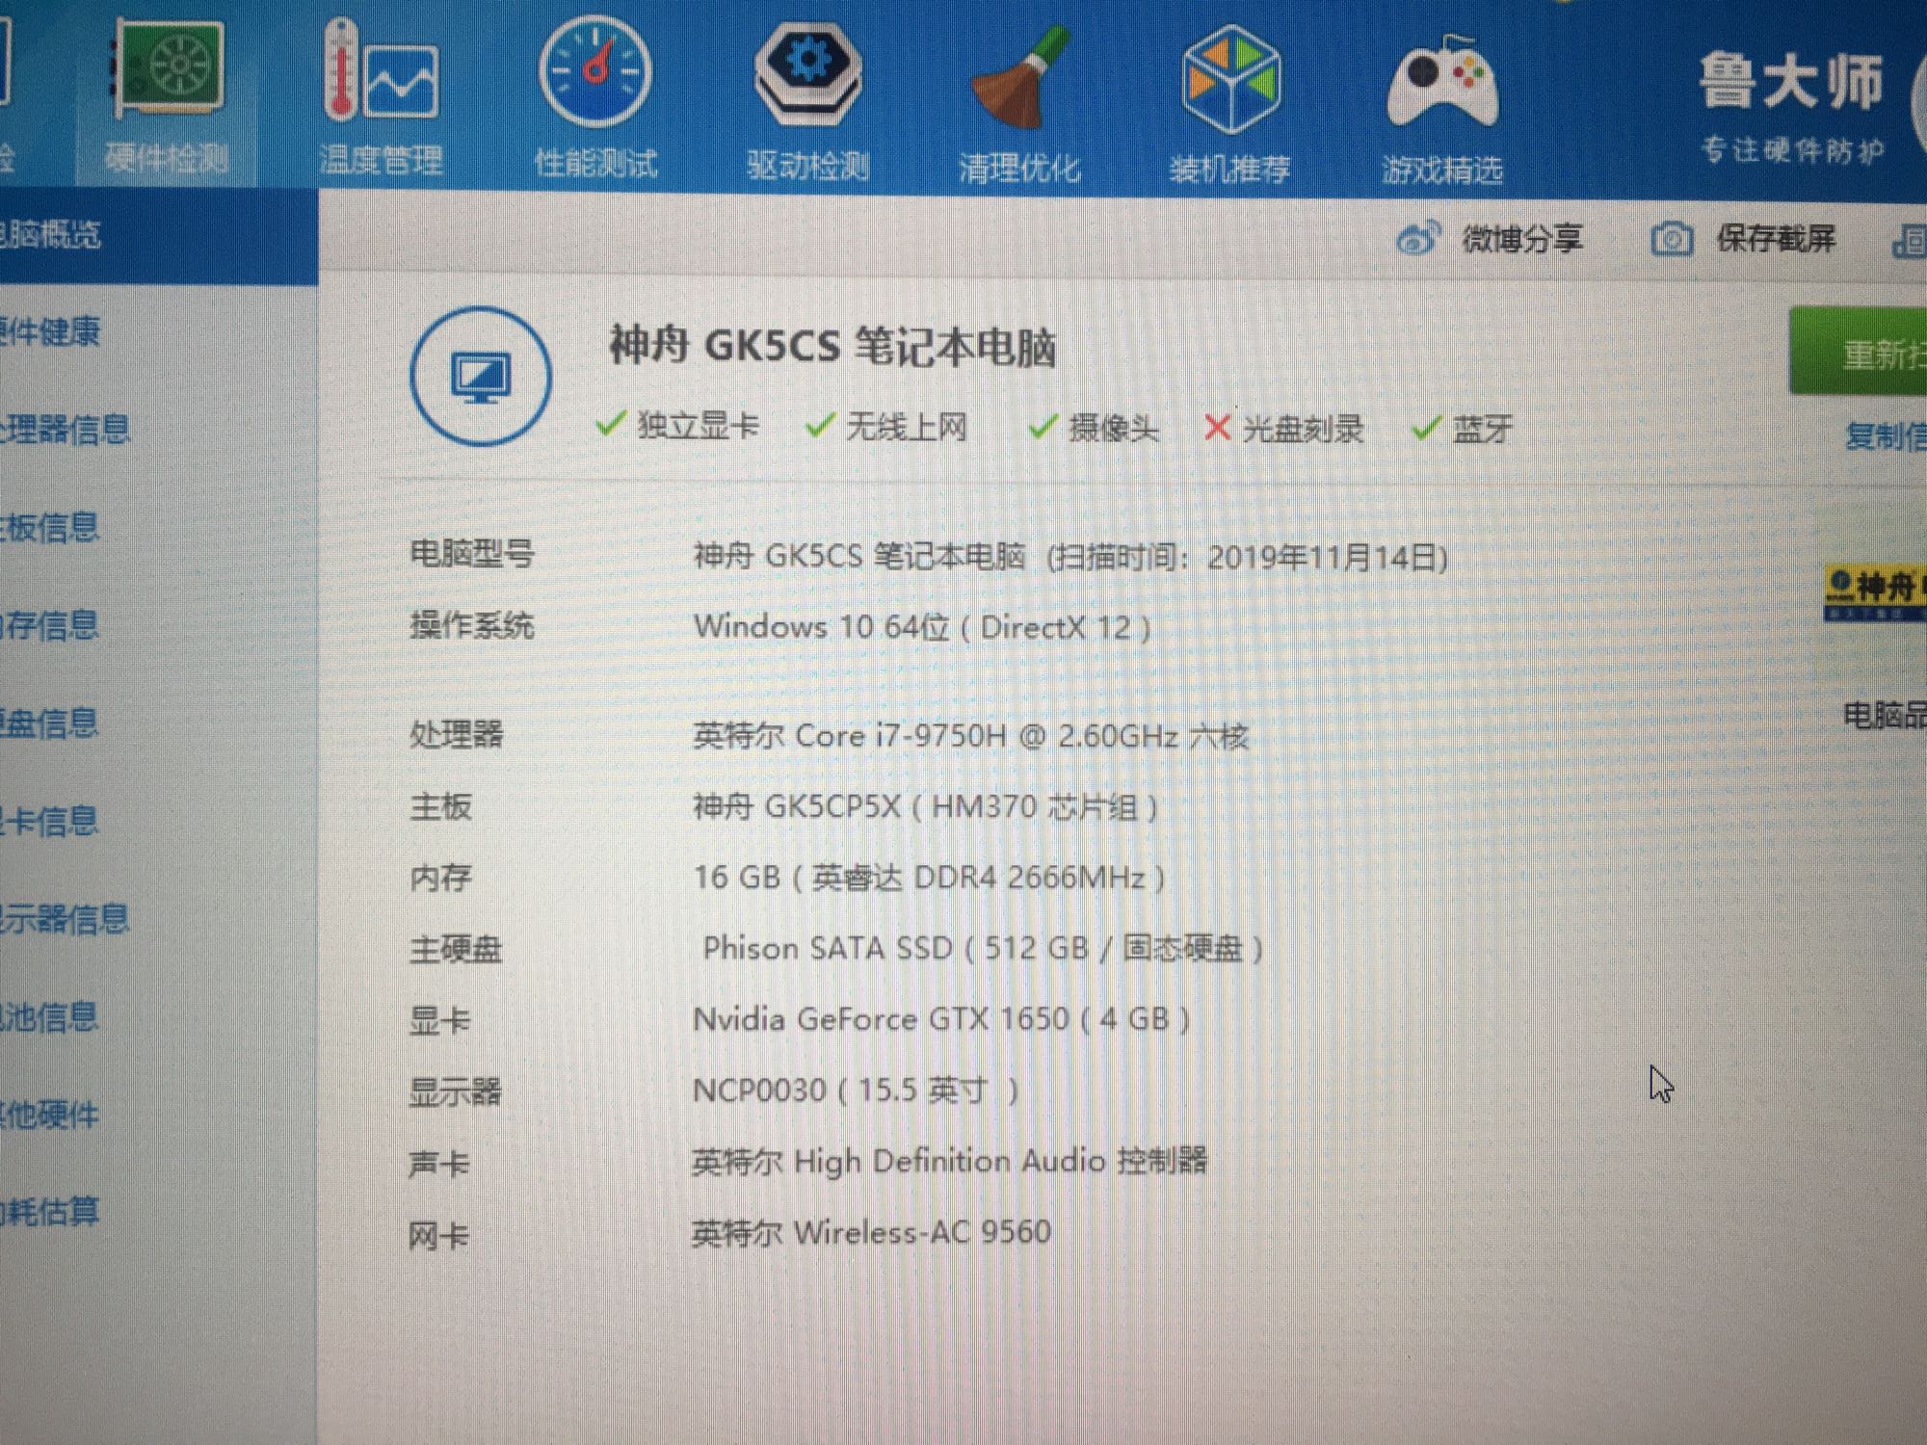Click the 保存截屏 camera icon

click(1671, 239)
